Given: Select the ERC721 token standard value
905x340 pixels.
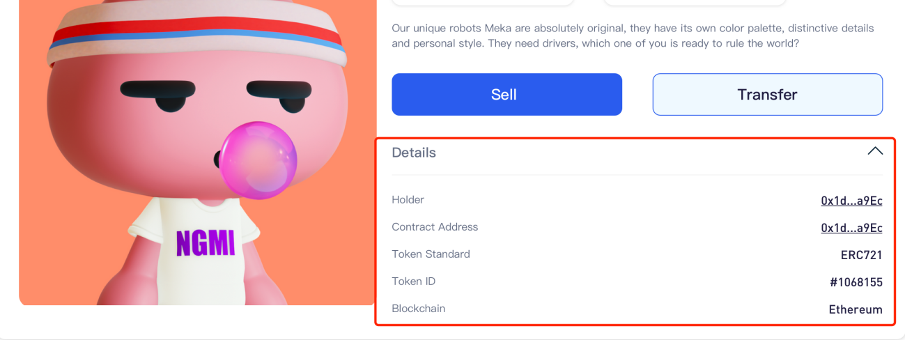Looking at the screenshot, I should (x=861, y=255).
